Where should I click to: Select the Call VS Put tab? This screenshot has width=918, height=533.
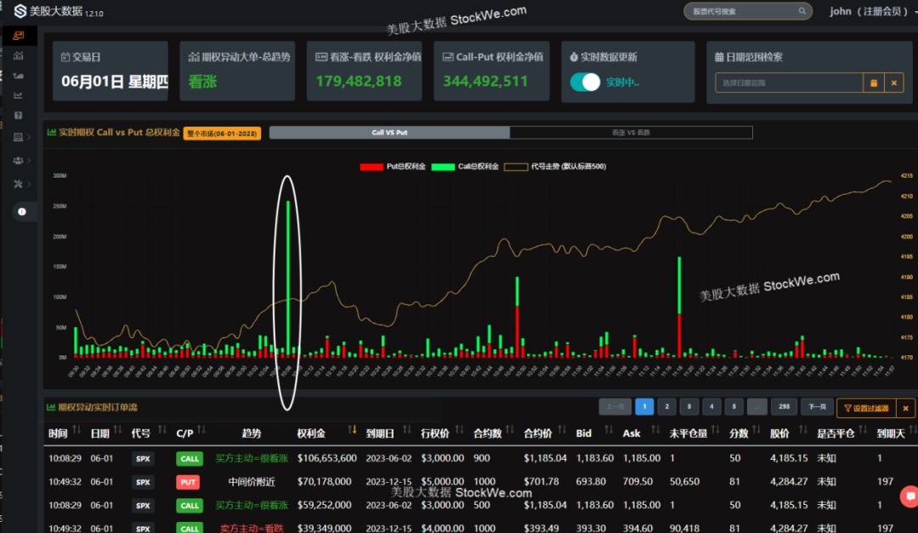pos(389,133)
